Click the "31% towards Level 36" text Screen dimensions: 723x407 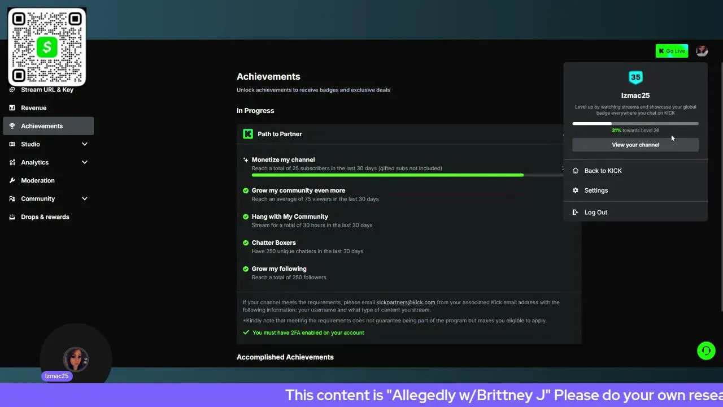pyautogui.click(x=635, y=131)
